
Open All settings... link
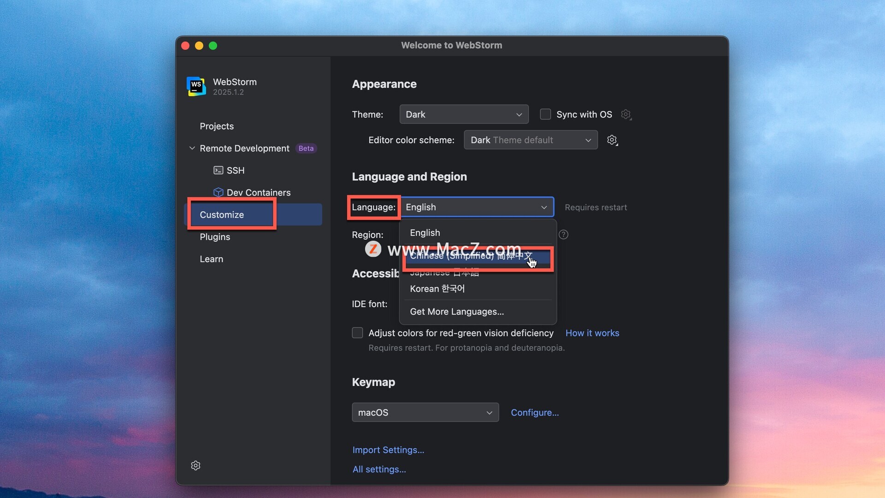(379, 469)
